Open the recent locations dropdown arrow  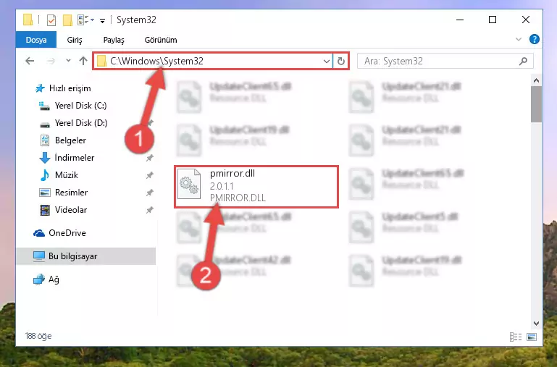(68, 61)
